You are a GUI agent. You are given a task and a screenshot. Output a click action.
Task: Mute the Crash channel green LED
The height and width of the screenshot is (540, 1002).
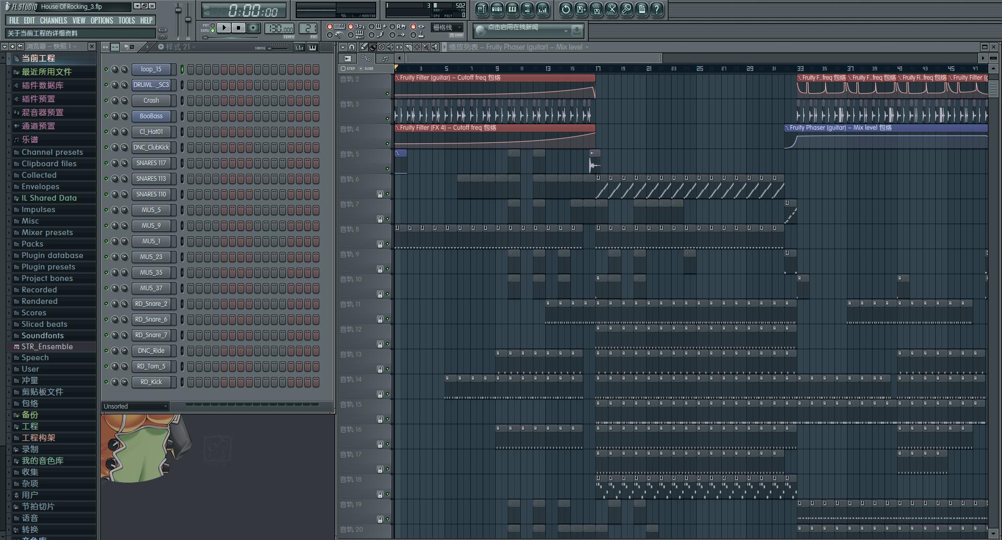point(106,100)
